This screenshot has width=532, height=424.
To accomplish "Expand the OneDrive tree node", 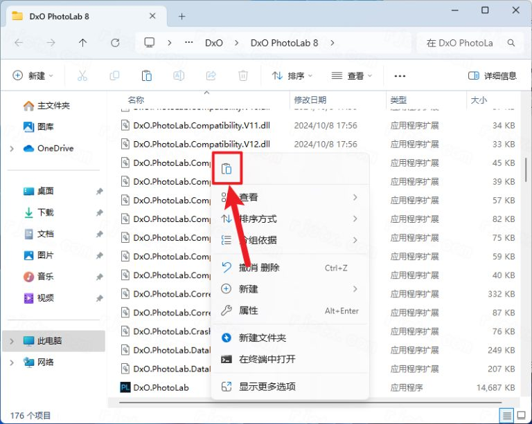I will point(12,149).
